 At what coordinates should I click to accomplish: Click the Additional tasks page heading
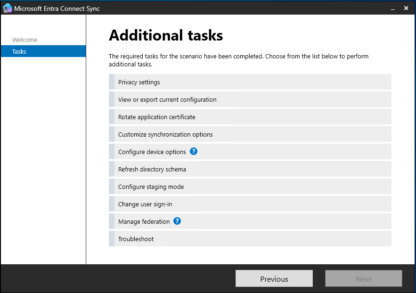click(x=166, y=36)
